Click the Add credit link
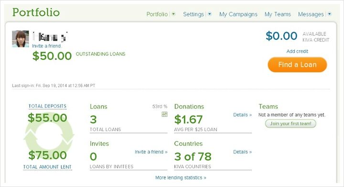The image size is (344, 187). (297, 51)
